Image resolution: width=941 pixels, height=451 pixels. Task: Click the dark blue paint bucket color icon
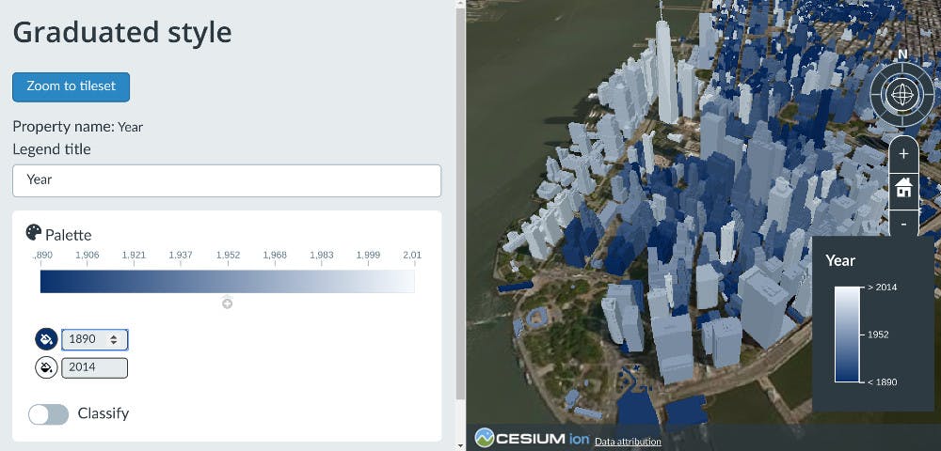pos(45,339)
